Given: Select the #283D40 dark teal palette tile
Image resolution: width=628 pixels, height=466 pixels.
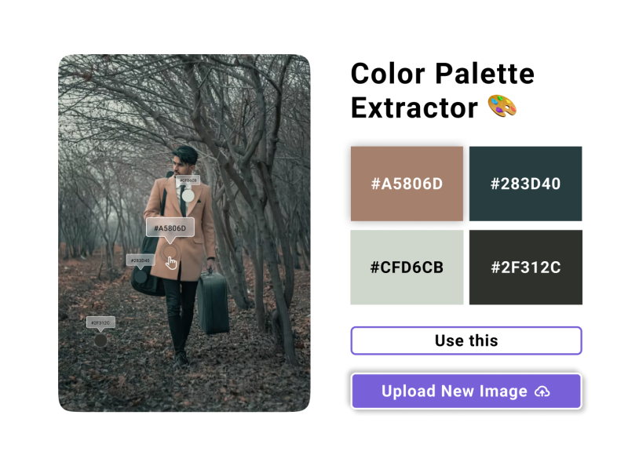Looking at the screenshot, I should click(525, 183).
